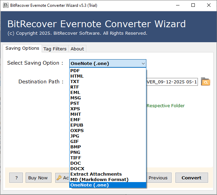Screen dimensions: 217x195
Task: Click the key icon on Activate button
Action: pos(59,178)
